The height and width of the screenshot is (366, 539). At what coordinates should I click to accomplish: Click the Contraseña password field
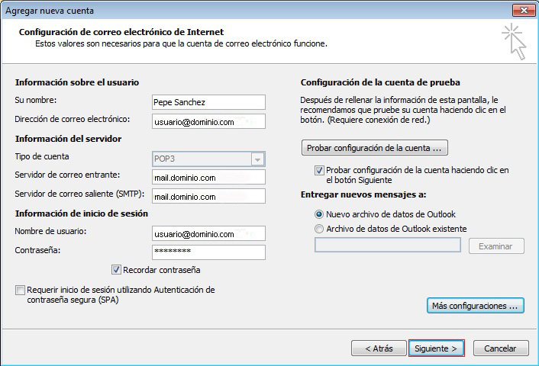coord(208,252)
